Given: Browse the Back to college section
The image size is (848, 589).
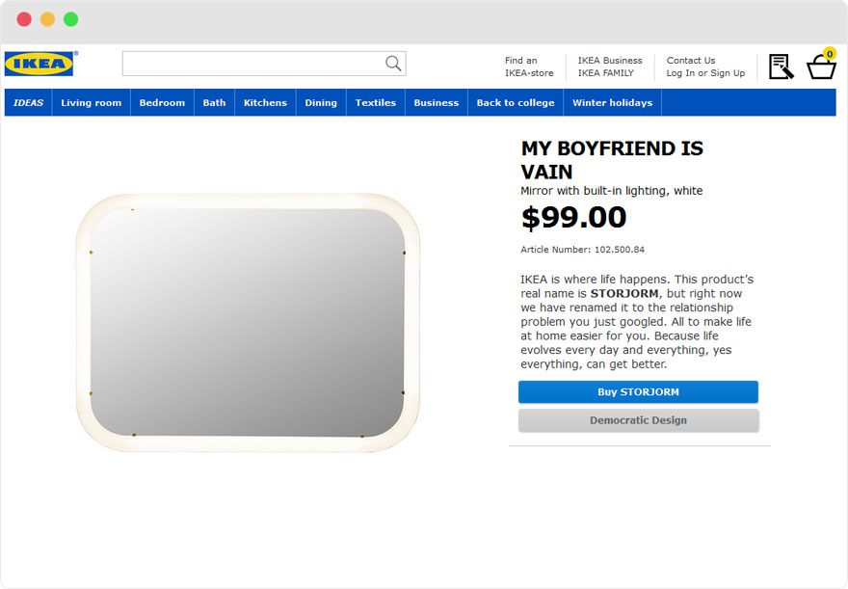Looking at the screenshot, I should pos(515,102).
